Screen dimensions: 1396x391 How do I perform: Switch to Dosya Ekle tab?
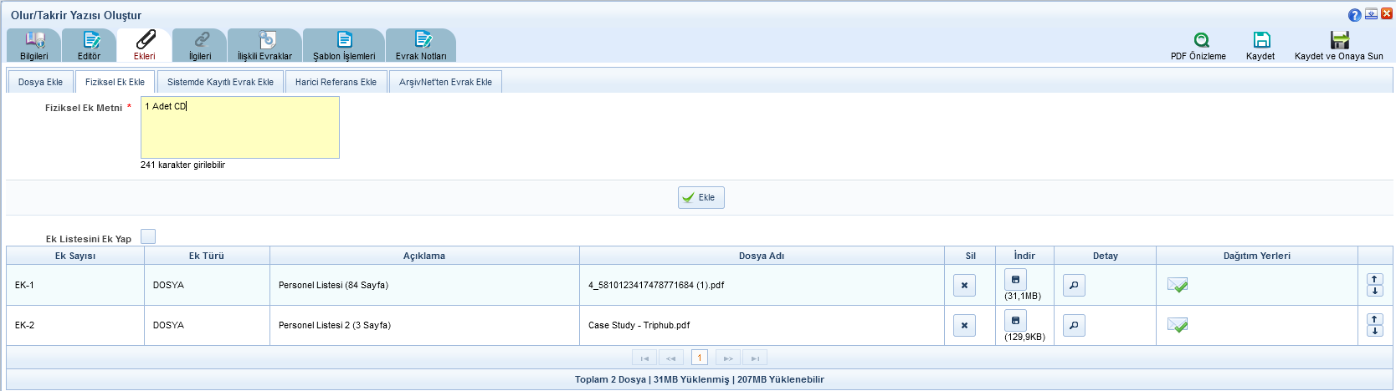pos(40,82)
